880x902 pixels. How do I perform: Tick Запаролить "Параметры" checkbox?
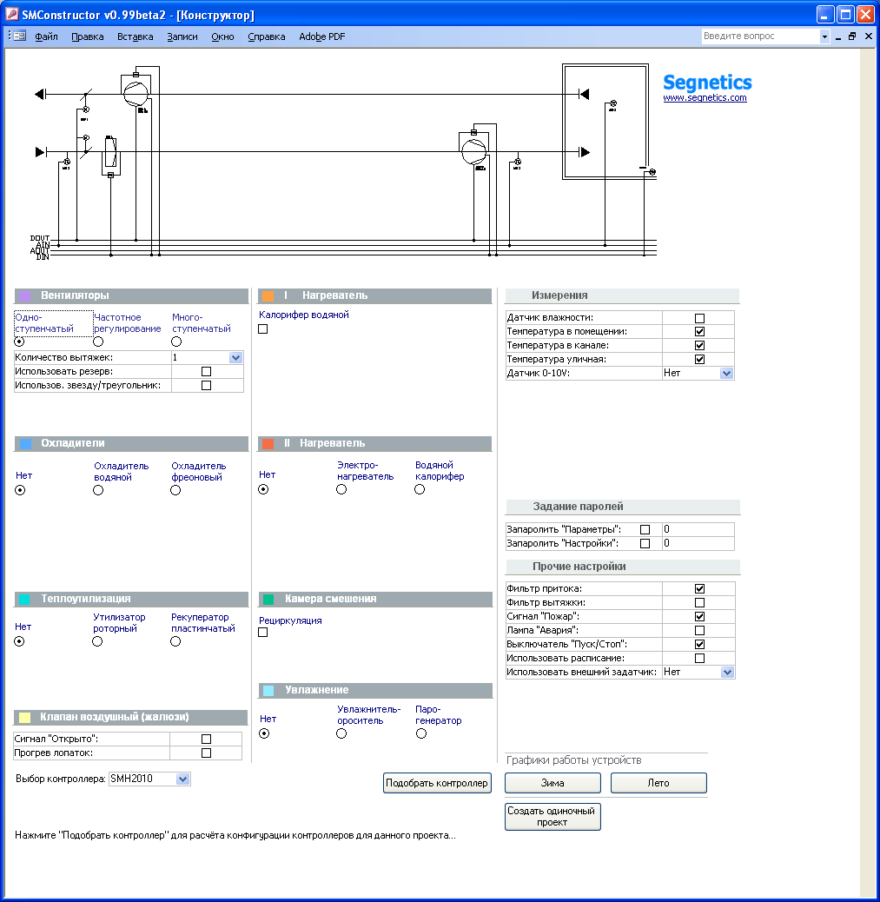click(x=645, y=529)
